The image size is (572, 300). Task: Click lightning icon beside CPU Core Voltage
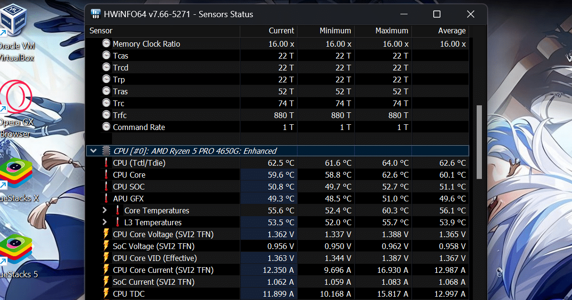tap(106, 234)
